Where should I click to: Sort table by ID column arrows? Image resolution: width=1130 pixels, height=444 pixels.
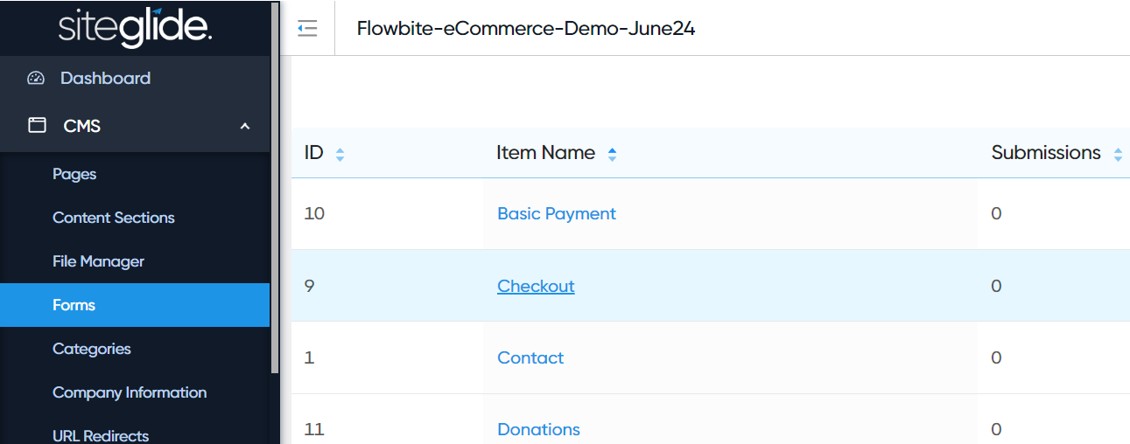tap(340, 155)
